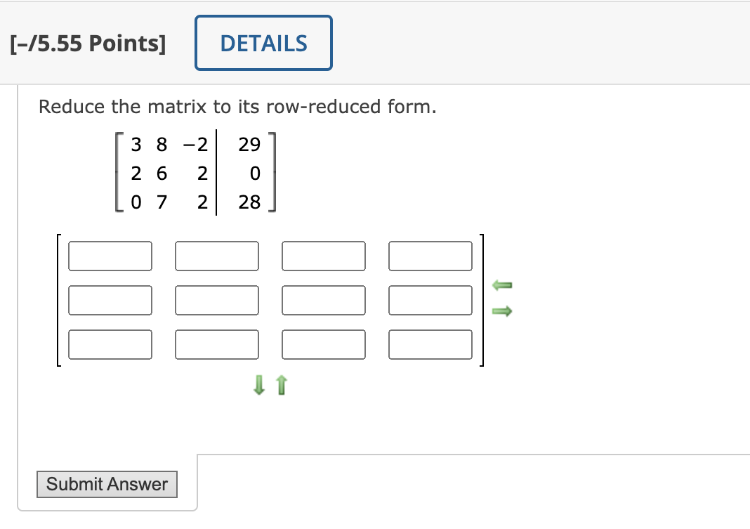Click the points label showing 5.55 Points

click(87, 43)
